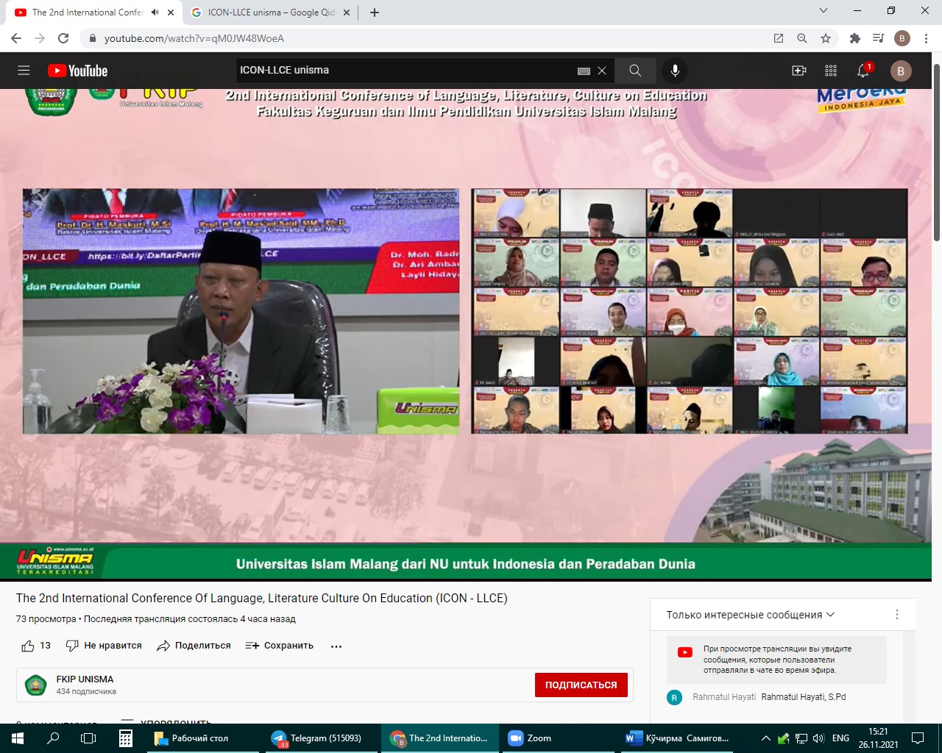This screenshot has width=942, height=753.
Task: Open chat panel vertical dots menu
Action: (x=896, y=615)
